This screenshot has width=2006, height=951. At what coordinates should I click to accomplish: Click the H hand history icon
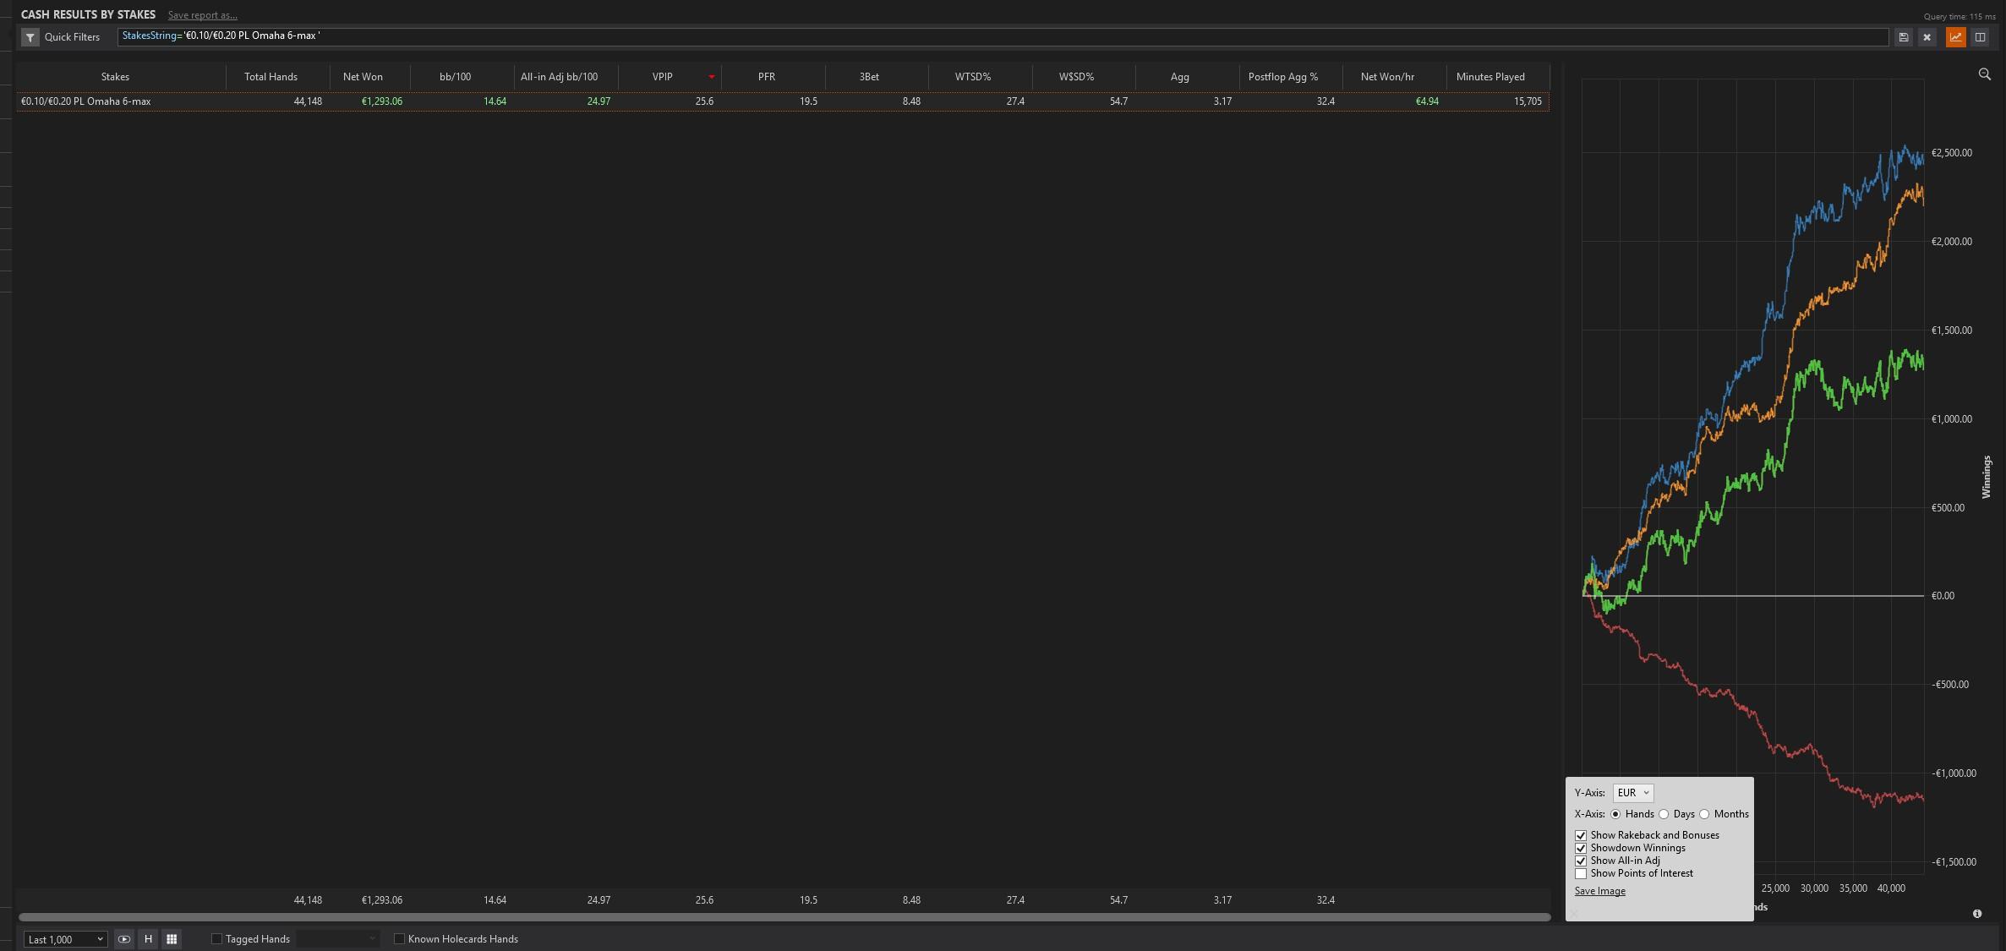148,939
